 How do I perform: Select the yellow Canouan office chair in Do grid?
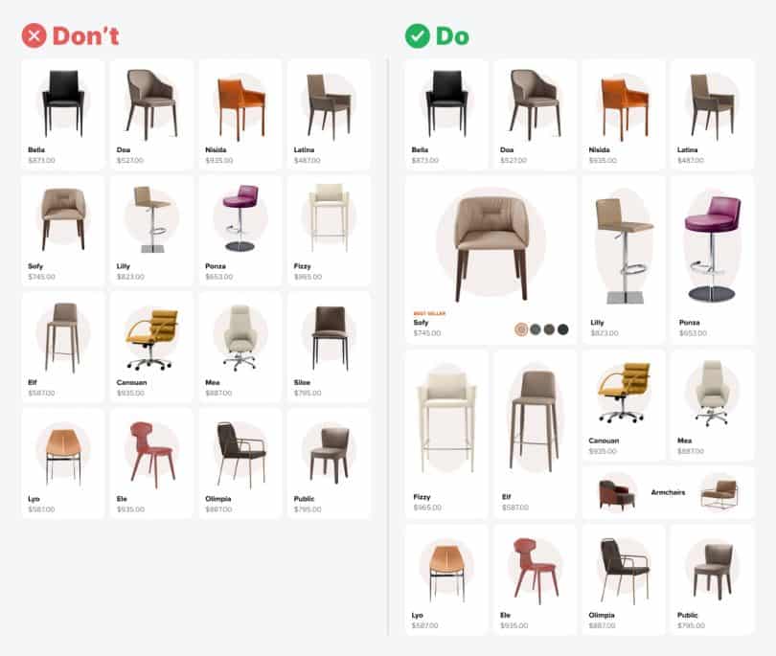click(624, 405)
